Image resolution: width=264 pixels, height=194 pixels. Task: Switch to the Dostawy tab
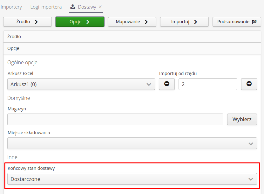click(x=87, y=7)
